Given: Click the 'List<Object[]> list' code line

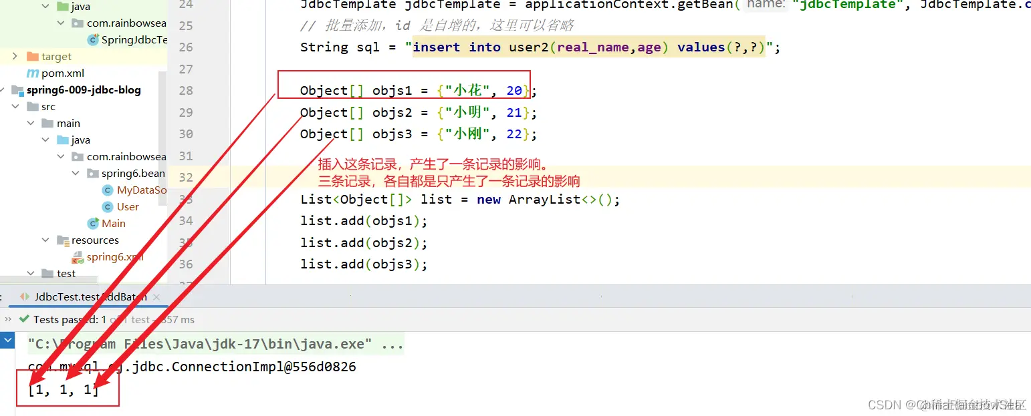Looking at the screenshot, I should pyautogui.click(x=460, y=200).
